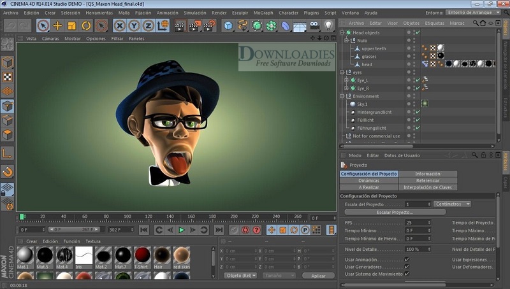Image resolution: width=510 pixels, height=289 pixels.
Task: Open the spline pen tools icon
Action: [x=243, y=25]
